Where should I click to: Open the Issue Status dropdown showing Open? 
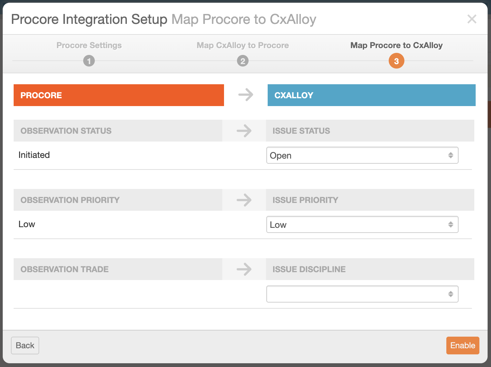pyautogui.click(x=362, y=155)
